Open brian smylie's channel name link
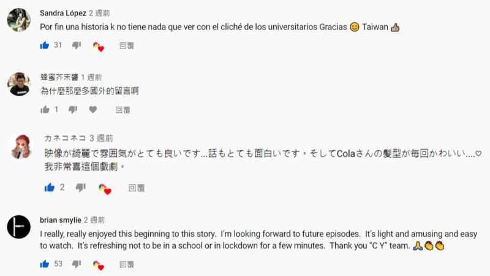This screenshot has height=276, width=490. pyautogui.click(x=60, y=220)
